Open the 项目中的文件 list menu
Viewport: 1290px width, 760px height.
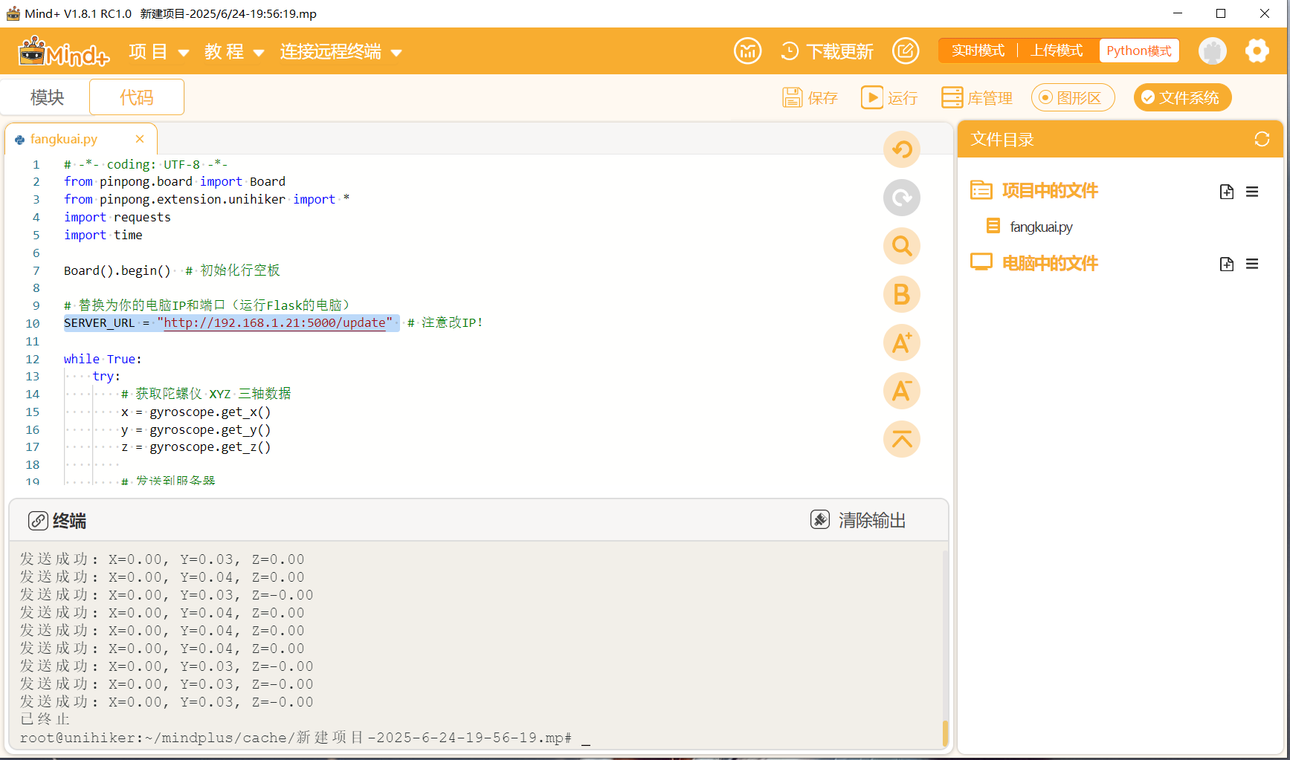1252,192
